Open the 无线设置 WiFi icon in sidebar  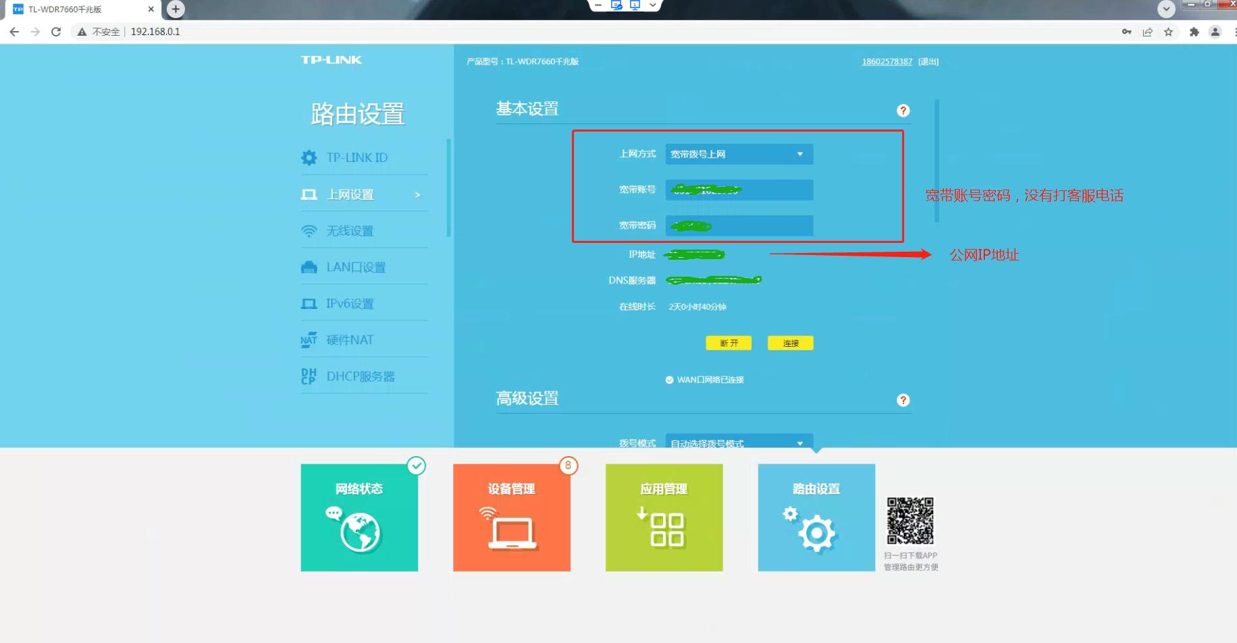pos(309,230)
